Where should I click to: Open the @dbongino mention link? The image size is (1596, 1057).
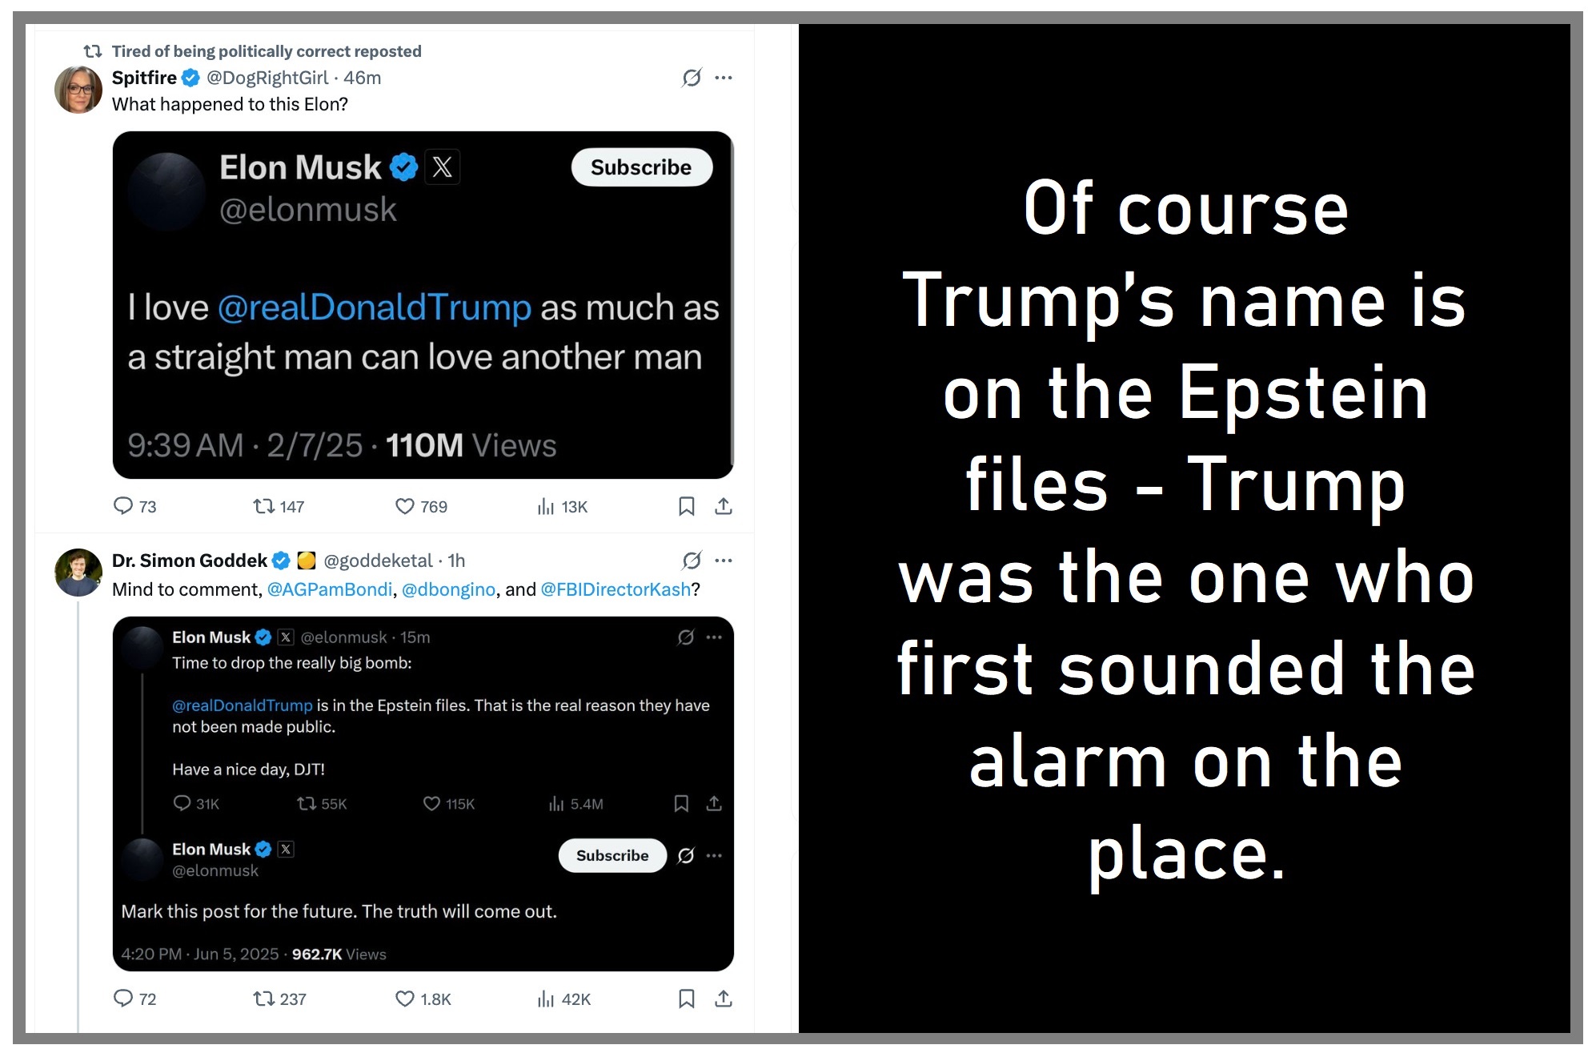[448, 589]
